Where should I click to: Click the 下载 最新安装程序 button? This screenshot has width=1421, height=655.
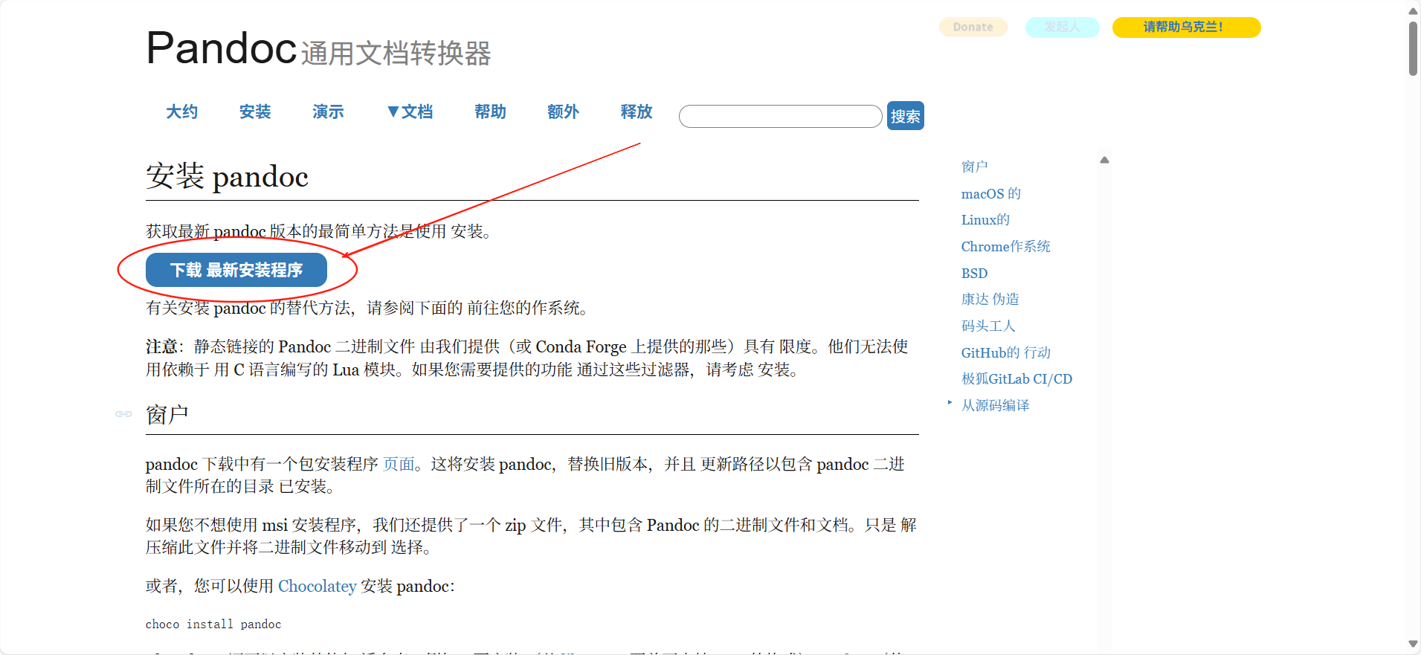[236, 270]
